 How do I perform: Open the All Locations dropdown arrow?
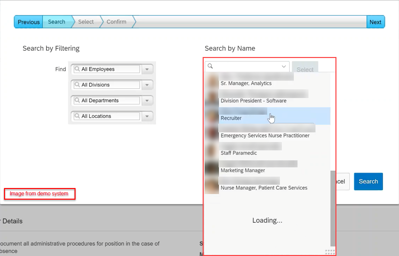click(x=147, y=116)
